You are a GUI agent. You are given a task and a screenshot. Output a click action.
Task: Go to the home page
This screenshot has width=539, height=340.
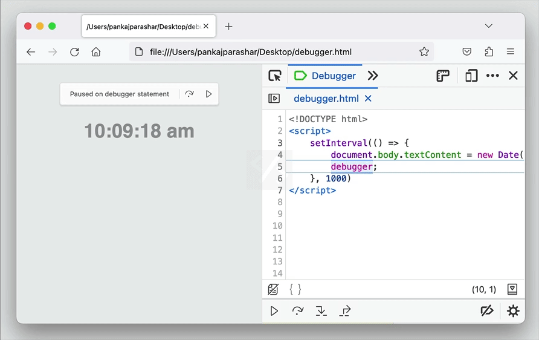click(x=96, y=52)
